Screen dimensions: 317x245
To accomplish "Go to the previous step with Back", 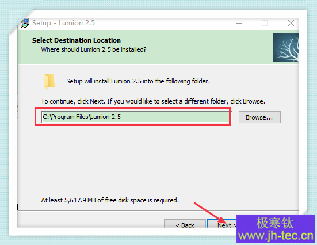I will click(185, 224).
